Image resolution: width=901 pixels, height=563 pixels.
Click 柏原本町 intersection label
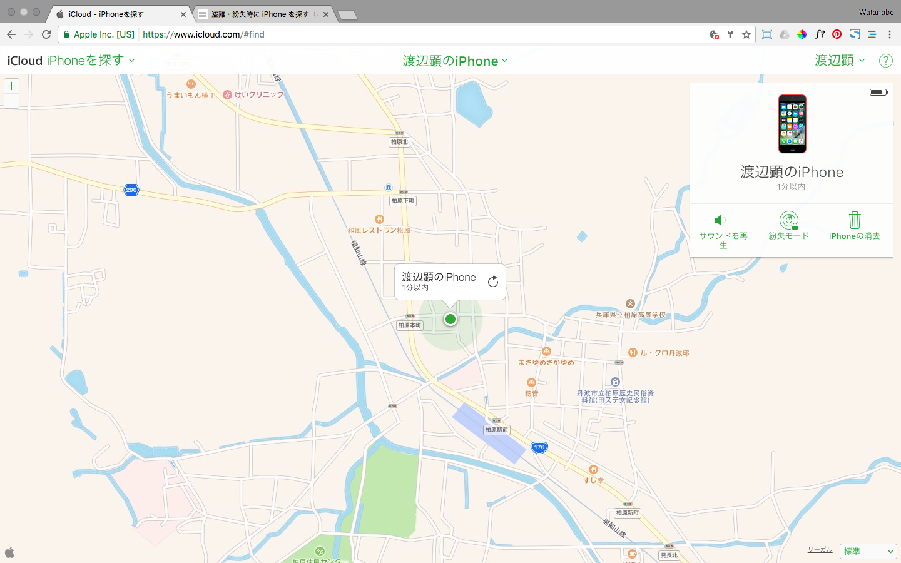[x=410, y=325]
